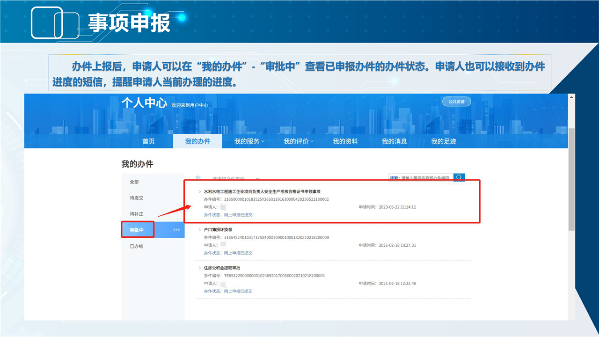Select 已办结 in the left sidebar
The height and width of the screenshot is (337, 599).
[x=137, y=246]
